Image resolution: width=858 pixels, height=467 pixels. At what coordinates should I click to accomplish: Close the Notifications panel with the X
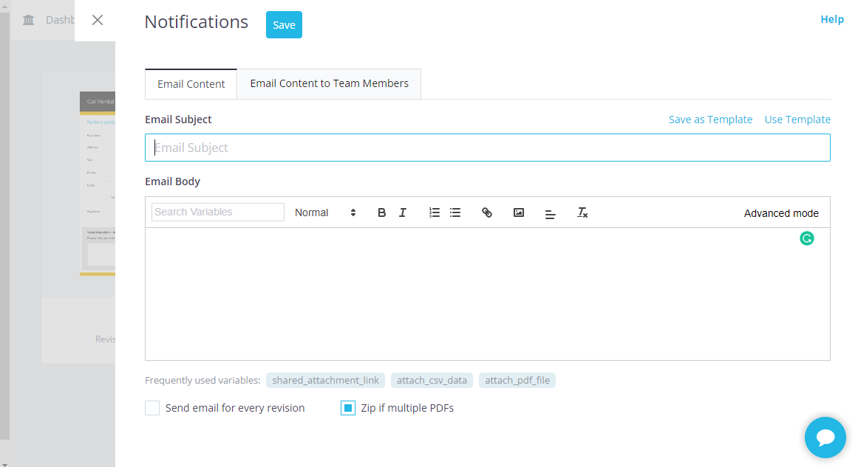pyautogui.click(x=98, y=20)
